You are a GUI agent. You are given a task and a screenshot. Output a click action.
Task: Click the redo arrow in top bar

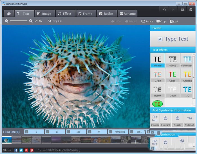(x=173, y=10)
